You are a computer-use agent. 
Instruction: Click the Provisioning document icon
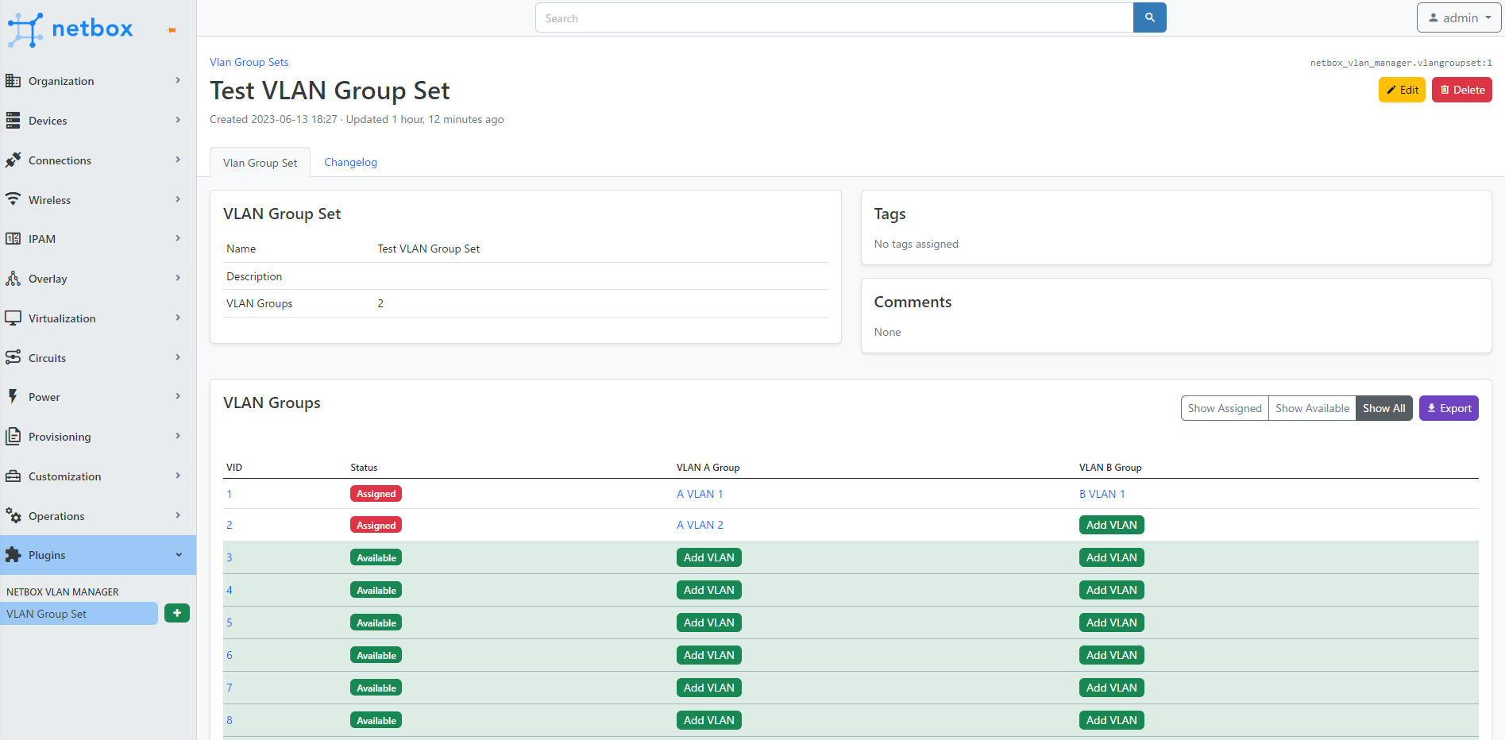(x=13, y=437)
